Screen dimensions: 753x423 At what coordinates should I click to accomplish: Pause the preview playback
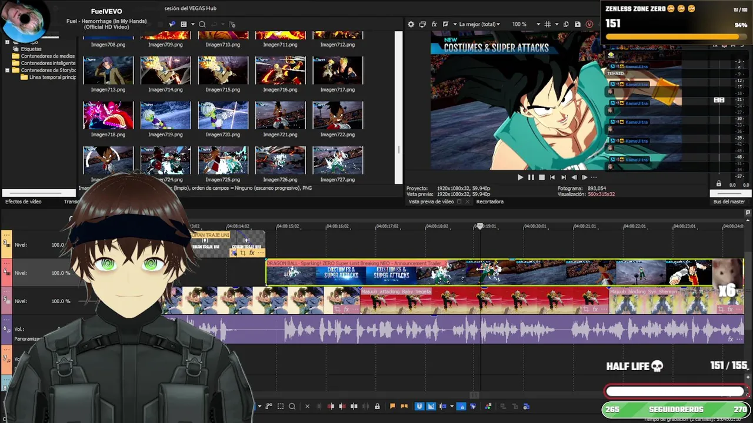pyautogui.click(x=531, y=177)
